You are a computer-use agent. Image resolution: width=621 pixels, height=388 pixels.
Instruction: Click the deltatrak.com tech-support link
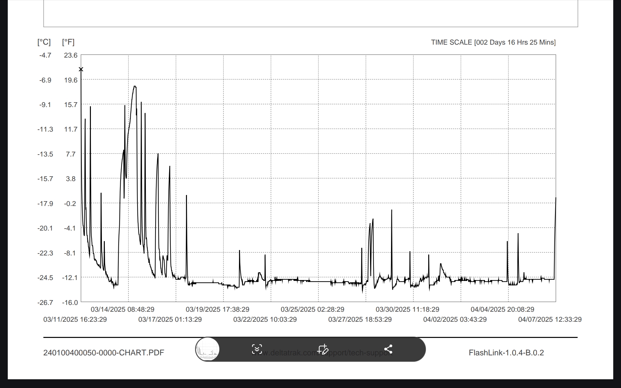(322, 353)
